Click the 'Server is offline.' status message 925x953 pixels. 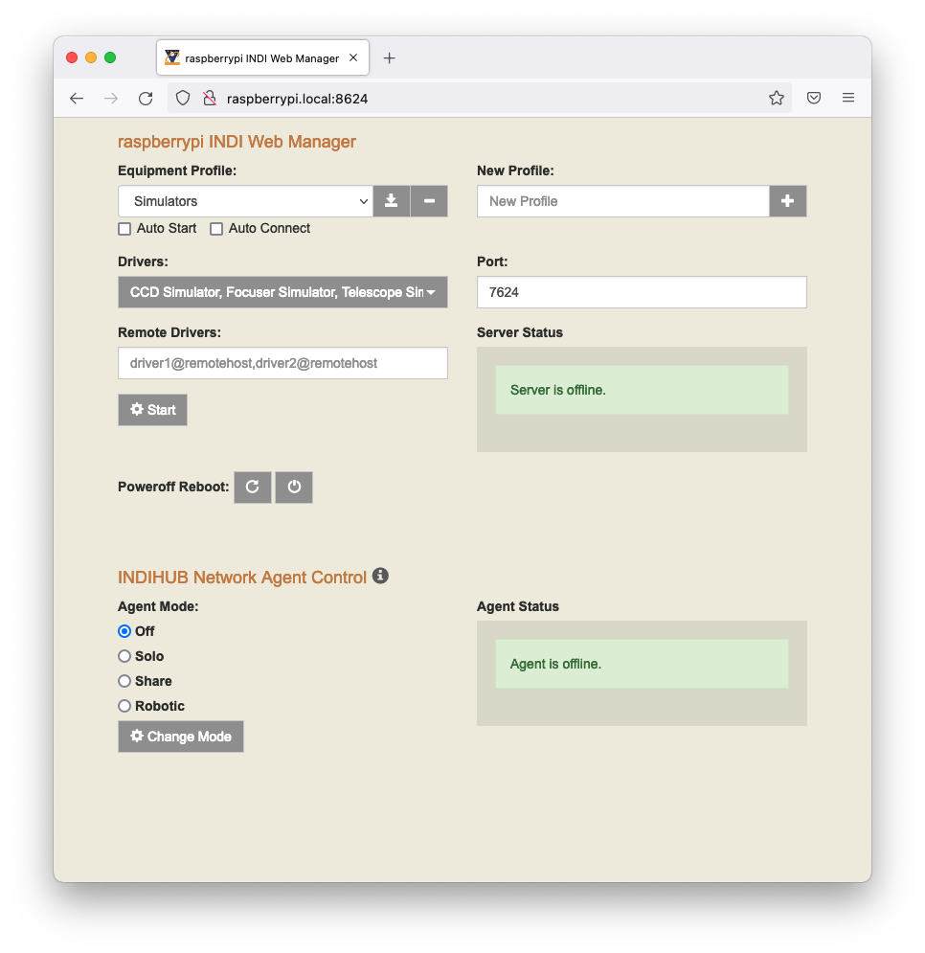pyautogui.click(x=642, y=390)
